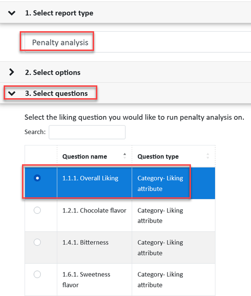251x296 pixels.
Task: Click the 1.4.1. Bitterness row text
Action: point(85,242)
